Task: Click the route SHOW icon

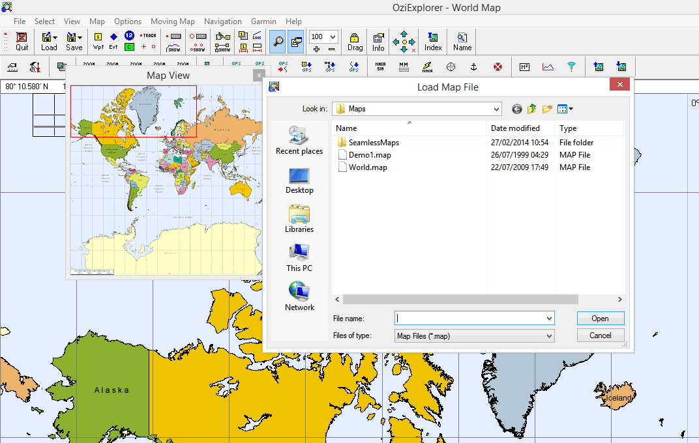Action: 222,47
